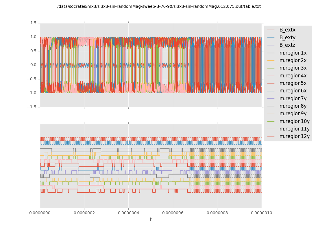Click the table.txt file path title
This screenshot has width=318, height=231.
(159, 6)
